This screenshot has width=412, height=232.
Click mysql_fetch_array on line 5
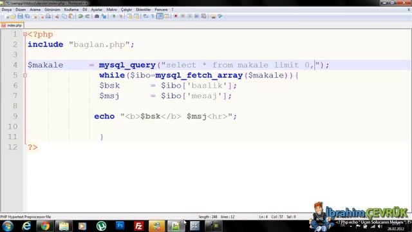coord(199,75)
